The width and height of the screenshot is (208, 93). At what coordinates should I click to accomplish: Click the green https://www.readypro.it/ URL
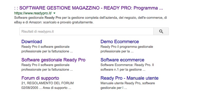pos(33,13)
